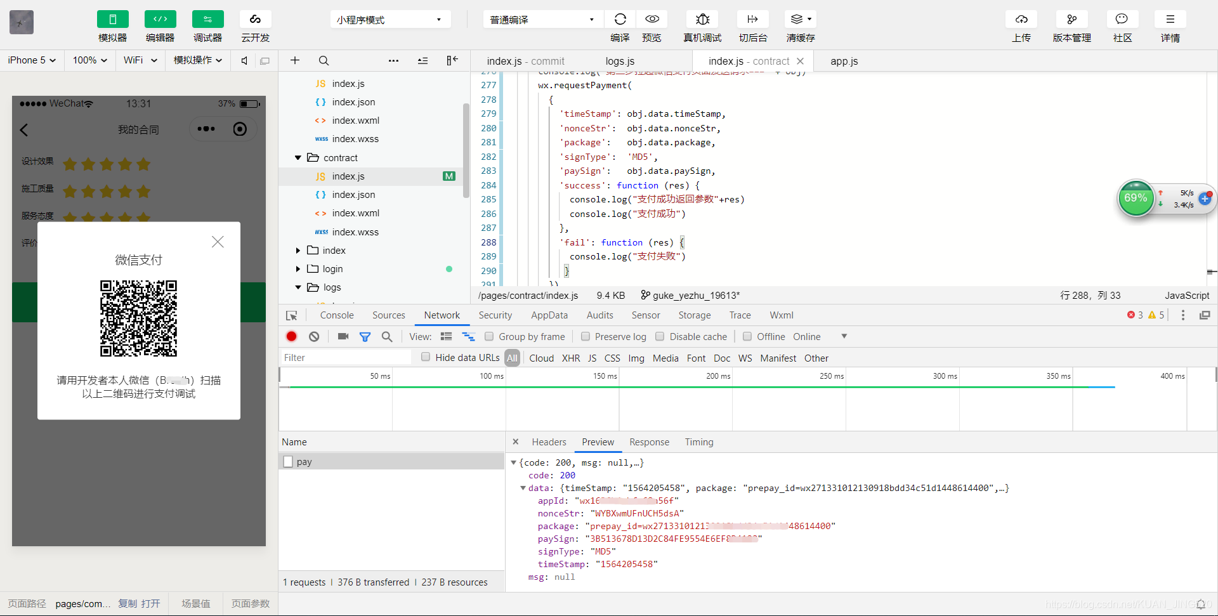Image resolution: width=1218 pixels, height=616 pixels.
Task: Add a new file with plus icon
Action: [294, 60]
